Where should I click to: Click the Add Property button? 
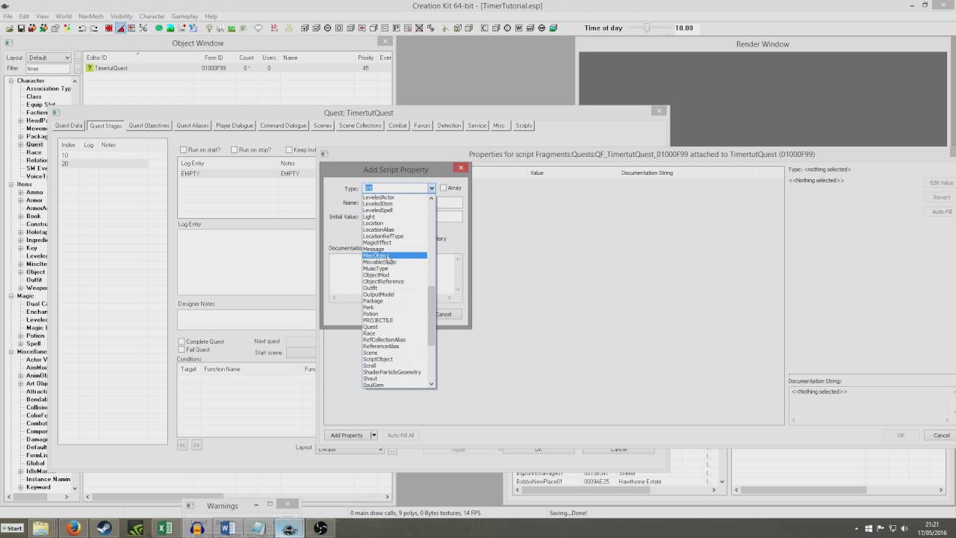click(347, 435)
